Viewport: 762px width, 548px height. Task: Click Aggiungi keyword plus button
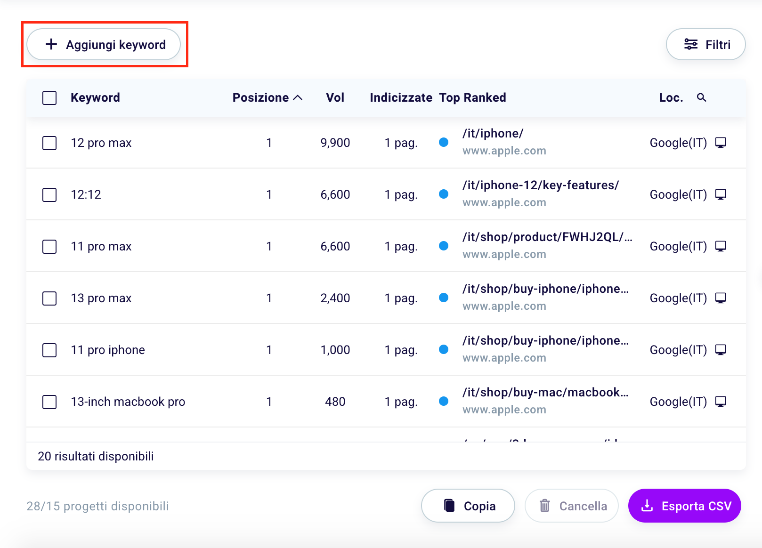point(104,45)
